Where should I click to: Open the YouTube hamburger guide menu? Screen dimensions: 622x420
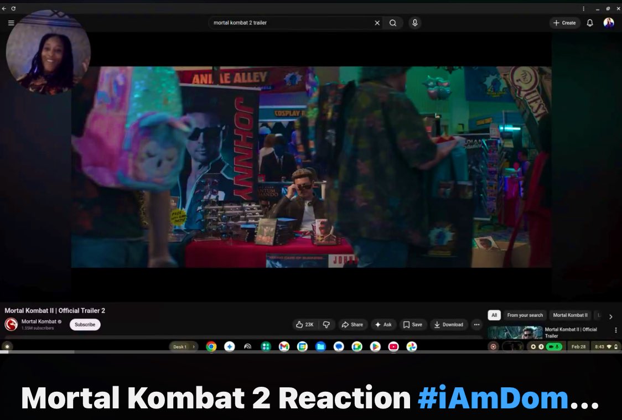pyautogui.click(x=11, y=23)
